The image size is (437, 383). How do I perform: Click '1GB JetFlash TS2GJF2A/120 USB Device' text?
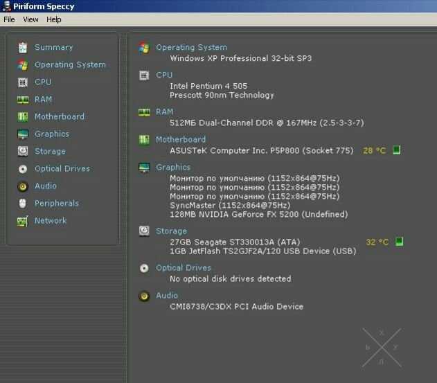pyautogui.click(x=250, y=251)
